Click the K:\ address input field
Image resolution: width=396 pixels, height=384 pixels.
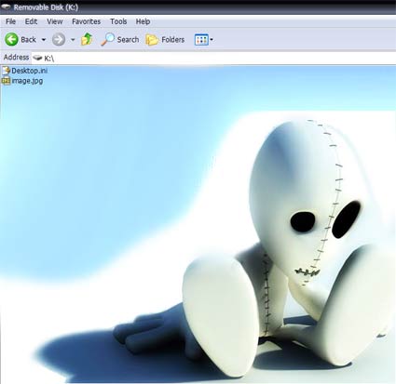pyautogui.click(x=213, y=58)
